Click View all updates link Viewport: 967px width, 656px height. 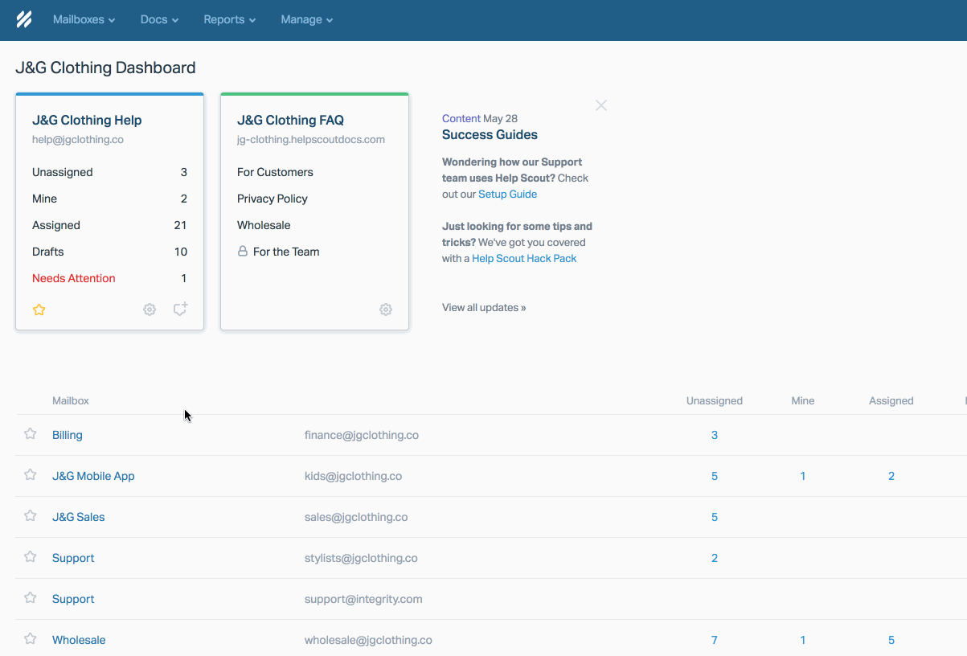click(484, 307)
